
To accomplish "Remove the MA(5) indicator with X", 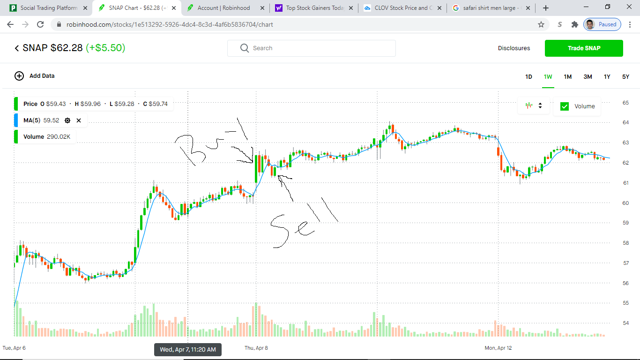I will 79,120.
